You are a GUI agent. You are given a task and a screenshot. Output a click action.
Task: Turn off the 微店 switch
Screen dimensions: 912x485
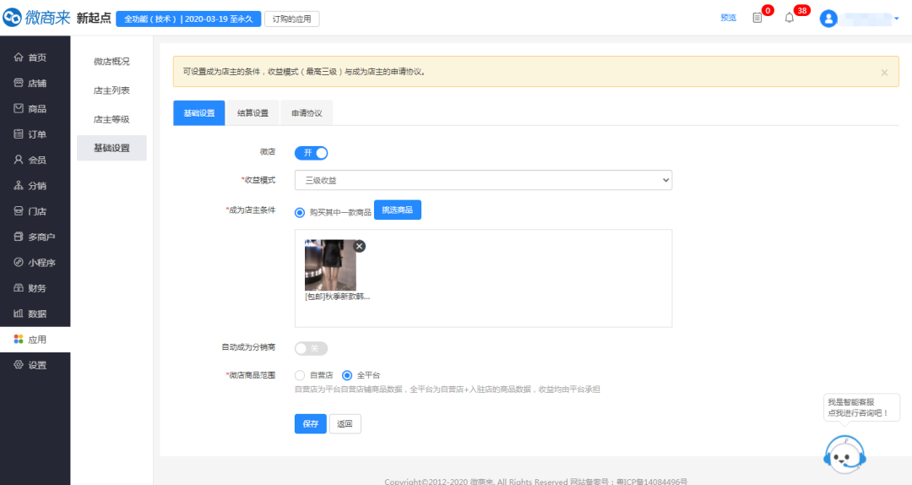click(x=311, y=153)
